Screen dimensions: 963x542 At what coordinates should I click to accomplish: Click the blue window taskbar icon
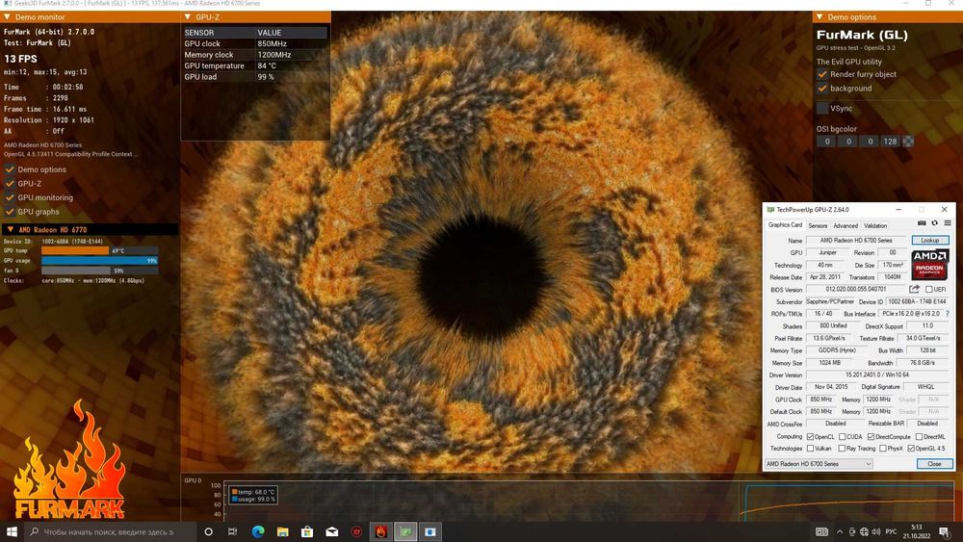point(429,531)
